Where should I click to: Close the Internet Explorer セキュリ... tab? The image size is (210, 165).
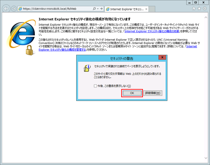point(146,9)
